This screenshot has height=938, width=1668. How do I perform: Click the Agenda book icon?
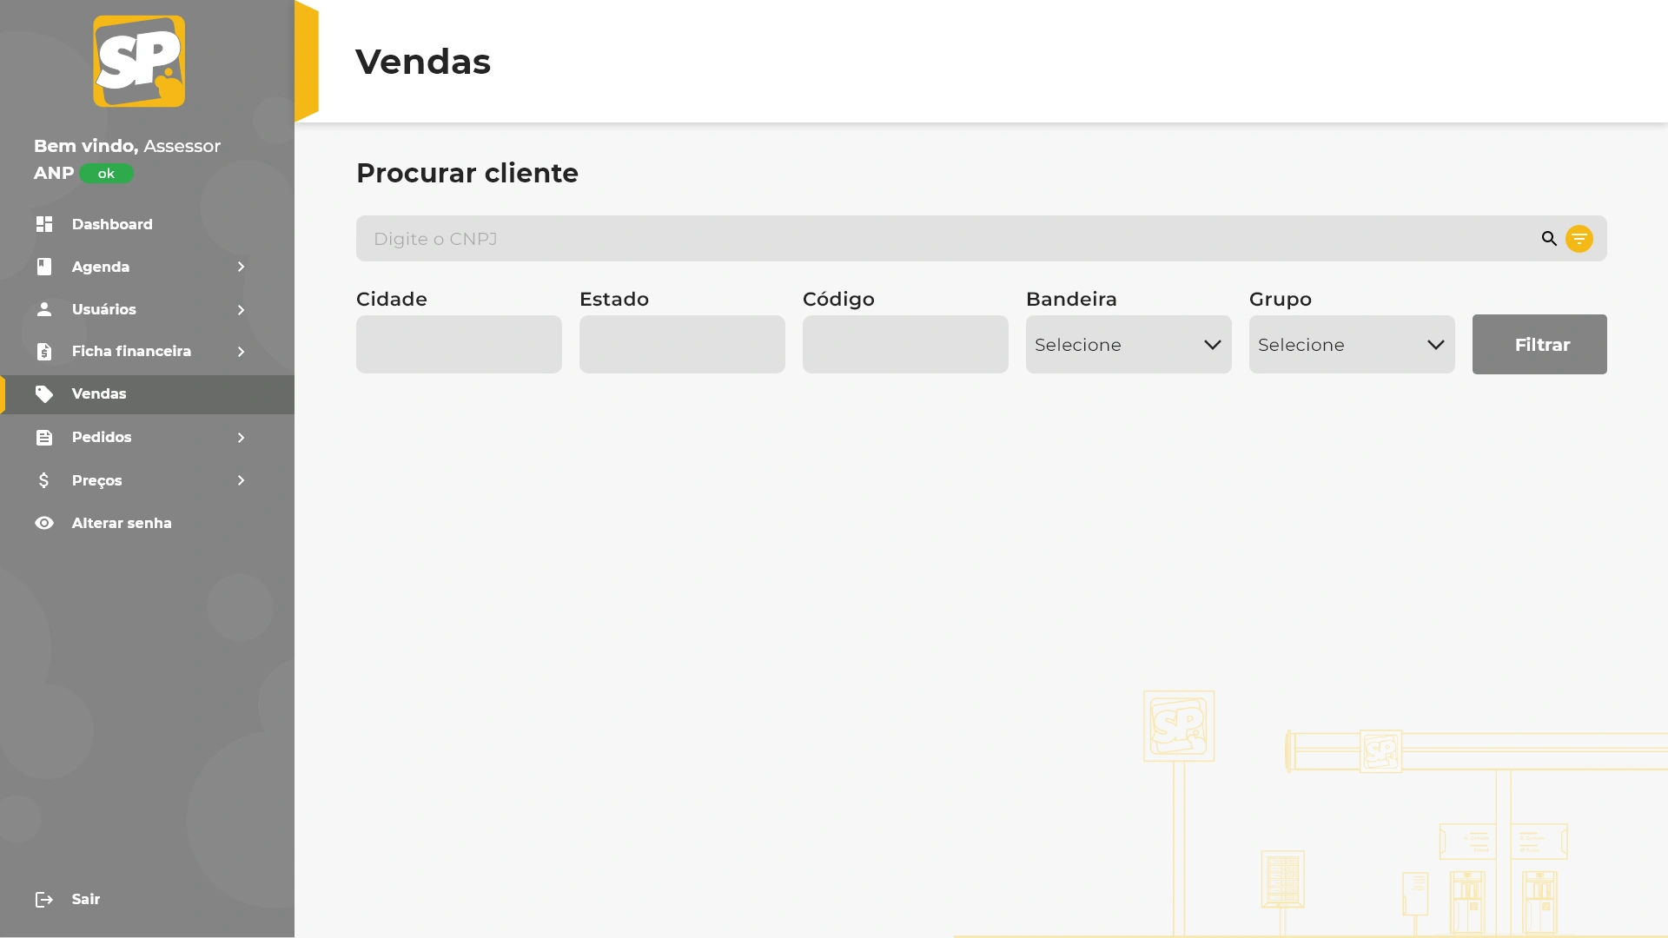coord(44,267)
